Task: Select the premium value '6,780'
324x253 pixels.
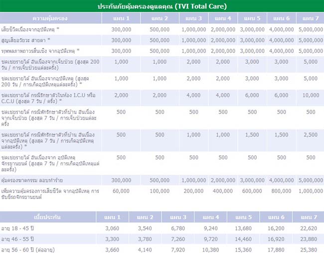Action: pos(178,229)
